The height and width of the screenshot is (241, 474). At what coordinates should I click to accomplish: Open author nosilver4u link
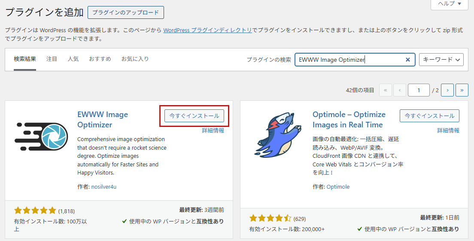104,187
